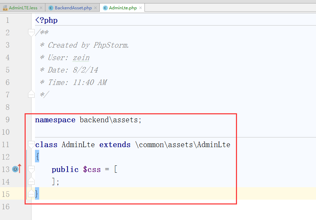Place cursor on the namespace keyword
Viewport: 316px width, 220px height.
click(x=55, y=120)
